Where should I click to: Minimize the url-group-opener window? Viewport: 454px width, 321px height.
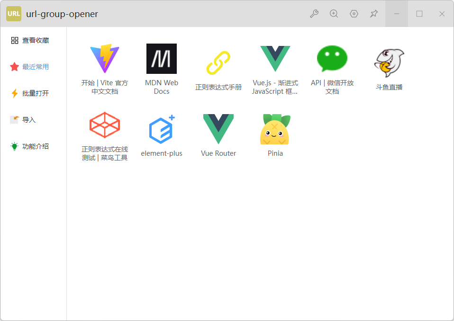tap(397, 14)
